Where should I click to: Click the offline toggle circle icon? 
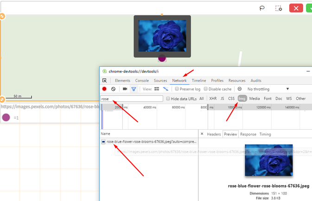240,89
